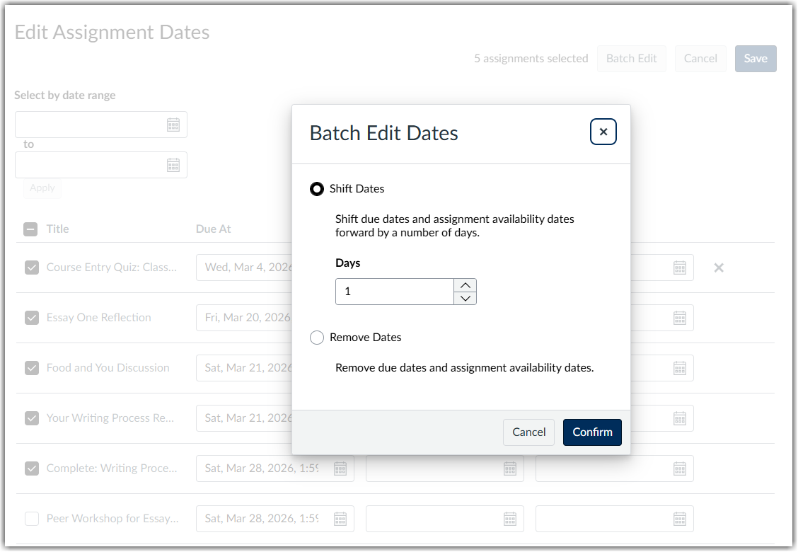Save the assignment date changes
Screen dimensions: 798x552
pos(756,59)
